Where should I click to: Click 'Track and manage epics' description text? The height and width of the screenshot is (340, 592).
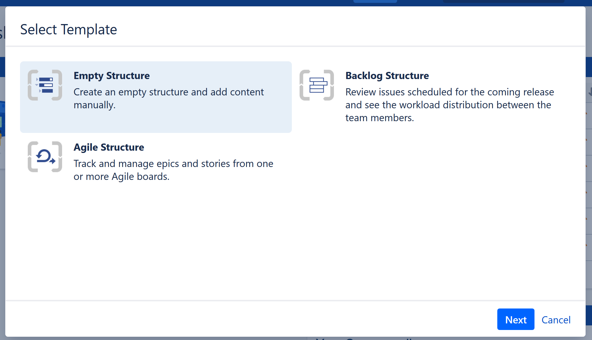click(x=173, y=170)
